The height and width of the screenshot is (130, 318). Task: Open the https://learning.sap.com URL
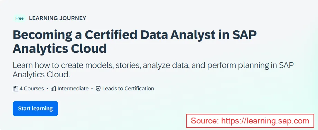[x=265, y=121]
